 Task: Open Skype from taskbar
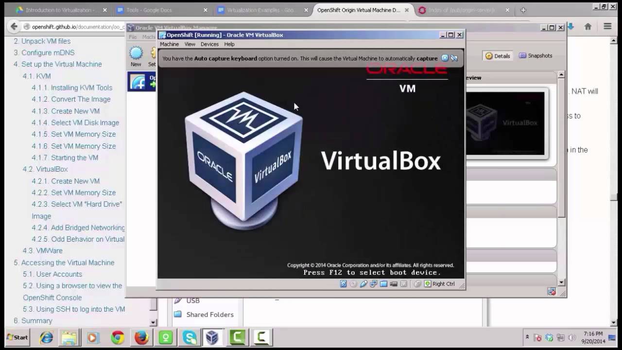point(189,337)
